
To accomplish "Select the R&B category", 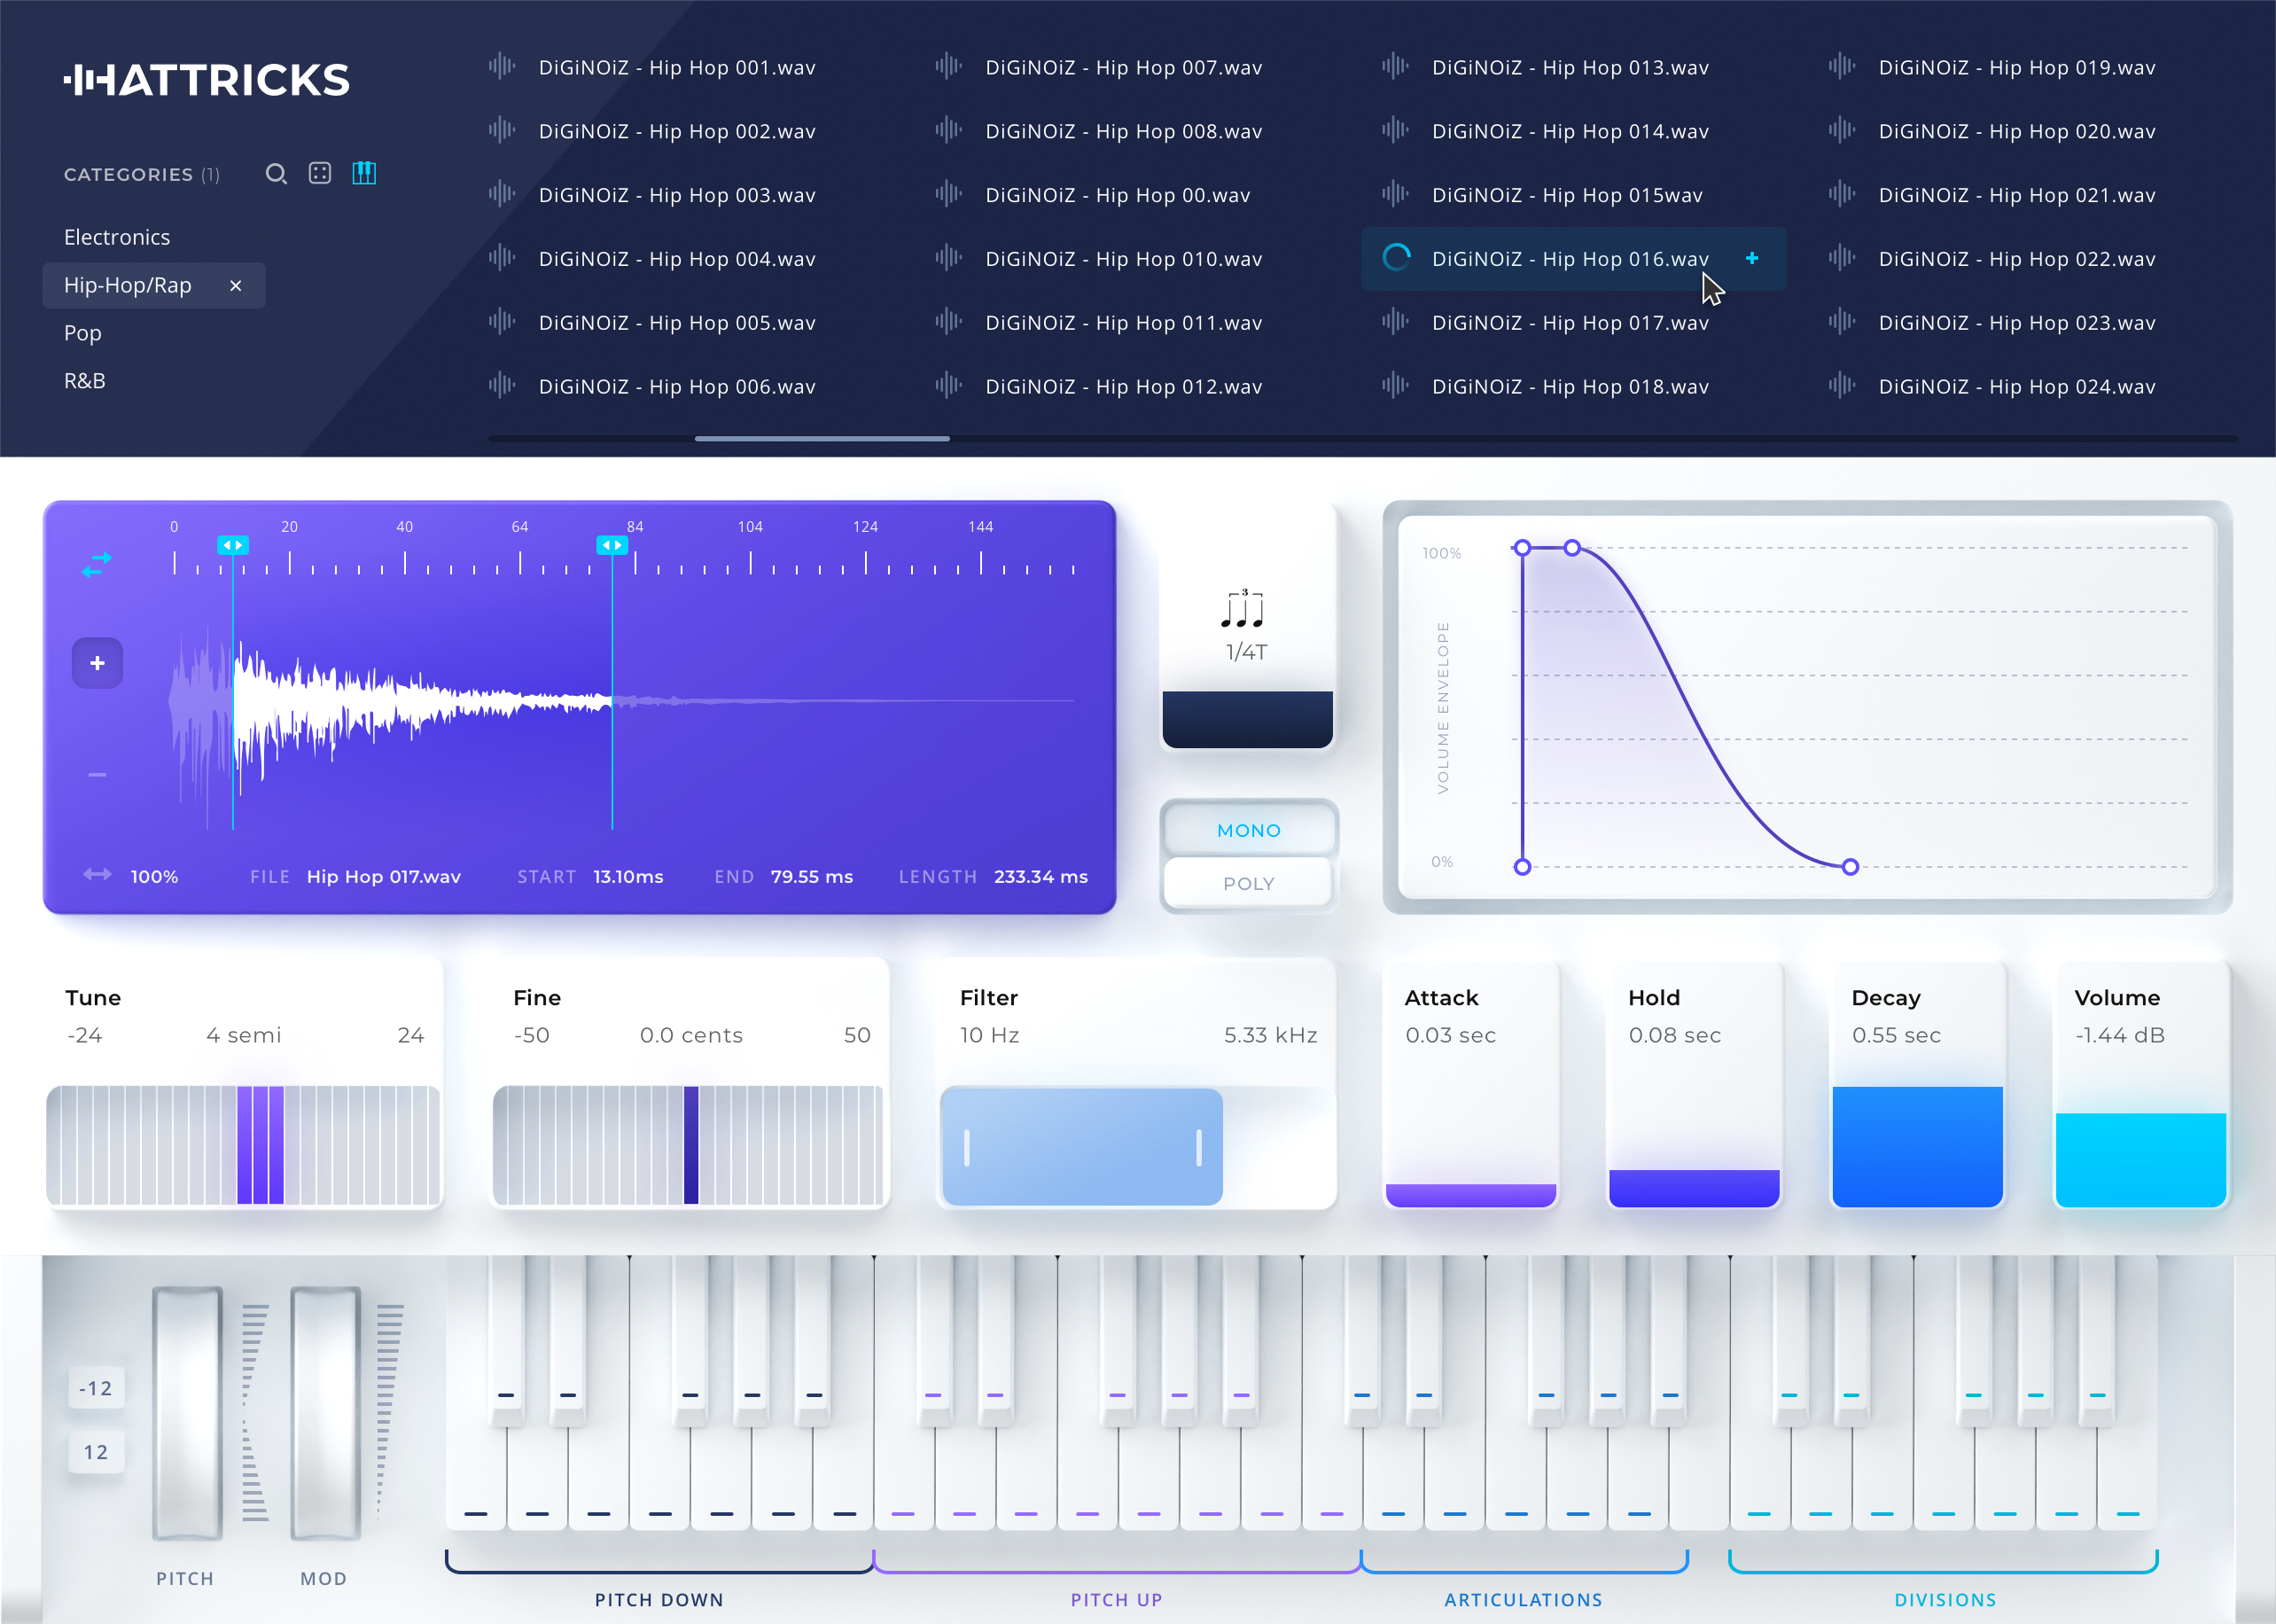I will pyautogui.click(x=85, y=381).
